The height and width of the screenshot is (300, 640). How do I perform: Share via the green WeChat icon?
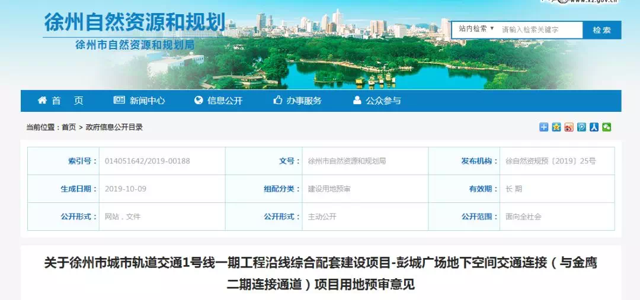(x=607, y=127)
